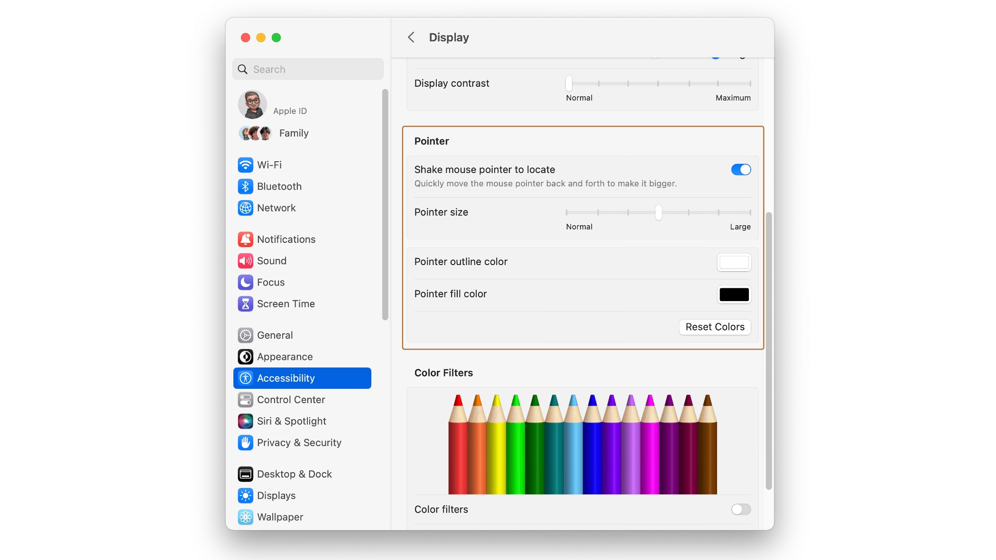Click the Pointer outline color well
Image resolution: width=996 pixels, height=560 pixels.
pos(734,262)
